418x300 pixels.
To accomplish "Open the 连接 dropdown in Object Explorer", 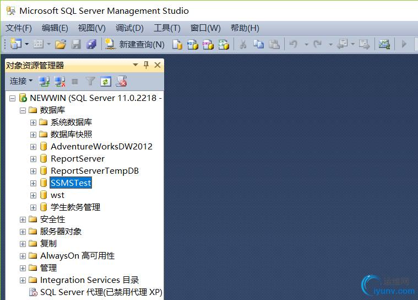I will pos(21,81).
